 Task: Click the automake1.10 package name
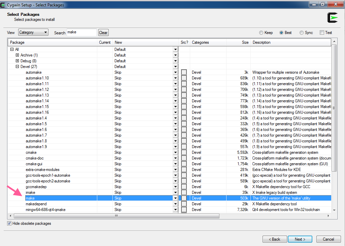pyautogui.click(x=37, y=78)
